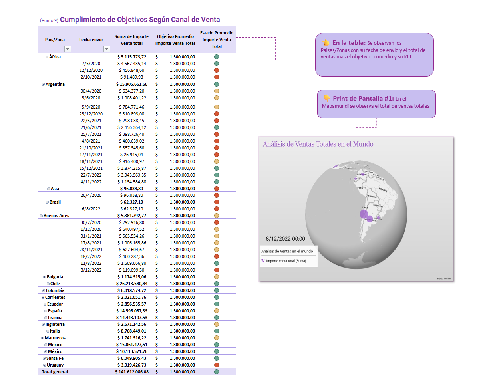Image resolution: width=479 pixels, height=383 pixels.
Task: Expand the Italia group
Action: click(48, 331)
